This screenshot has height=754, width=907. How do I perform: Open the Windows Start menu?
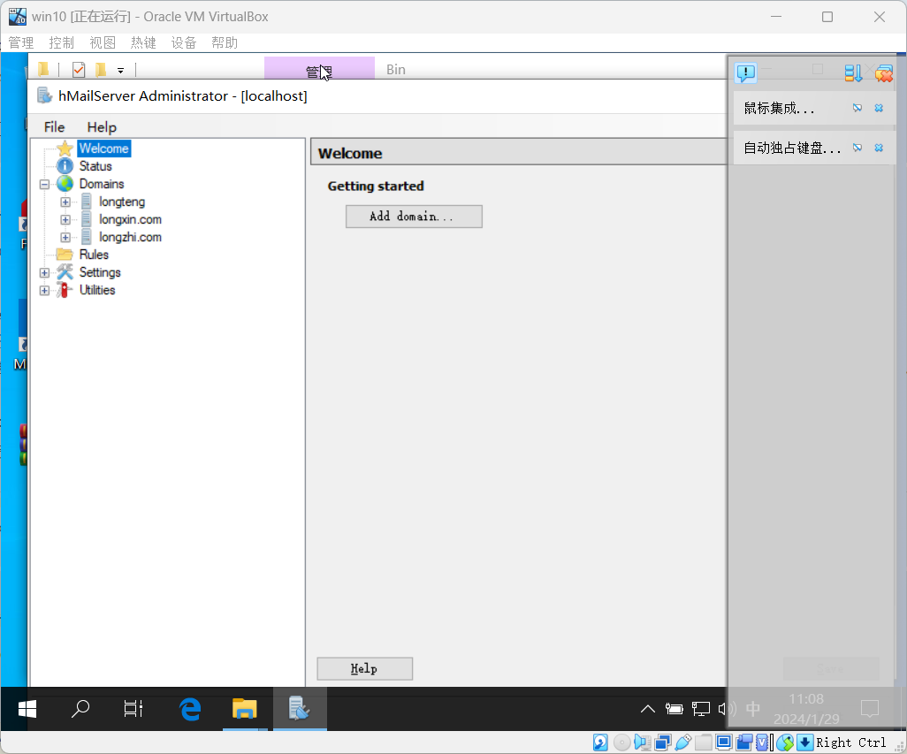click(x=27, y=709)
